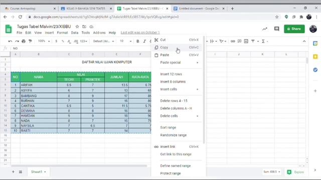Click the Insert link toolbar icon
This screenshot has height=180, width=321.
(233, 41)
